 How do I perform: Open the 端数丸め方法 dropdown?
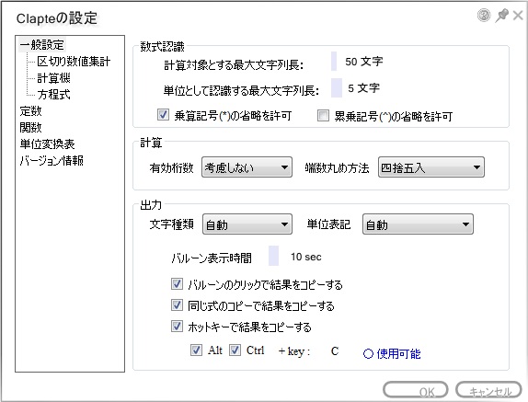click(x=431, y=167)
